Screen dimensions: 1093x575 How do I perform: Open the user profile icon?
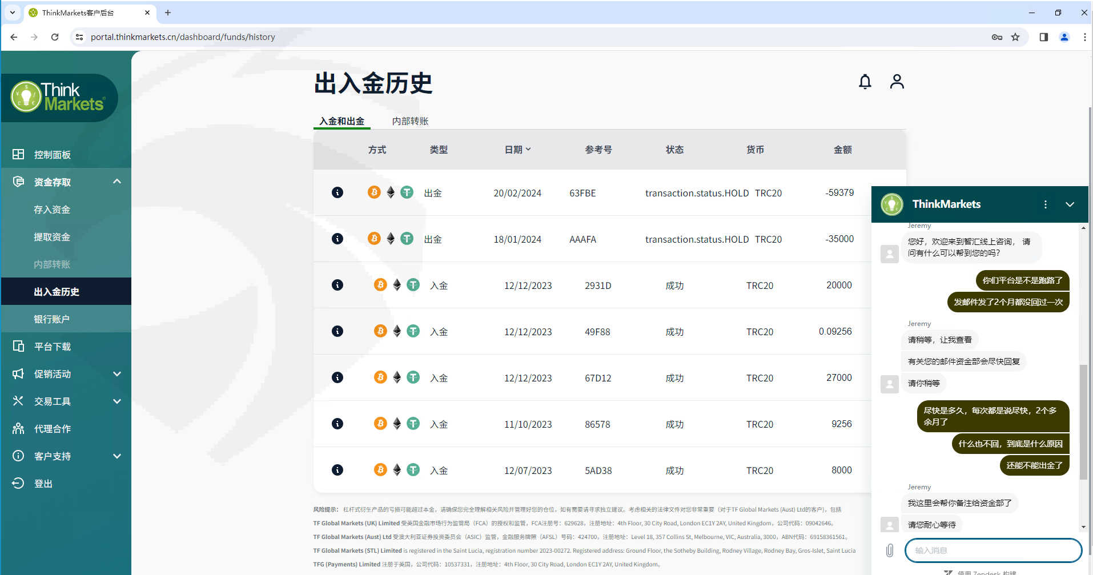(897, 82)
